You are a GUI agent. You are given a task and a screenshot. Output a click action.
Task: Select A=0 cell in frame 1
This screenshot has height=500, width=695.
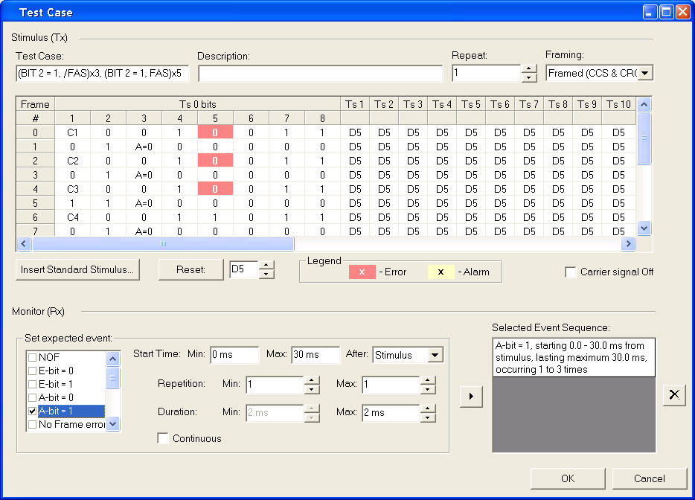pyautogui.click(x=144, y=147)
